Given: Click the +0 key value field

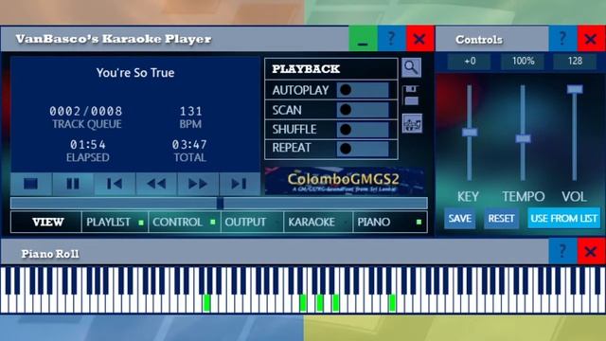Looking at the screenshot, I should click(470, 61).
